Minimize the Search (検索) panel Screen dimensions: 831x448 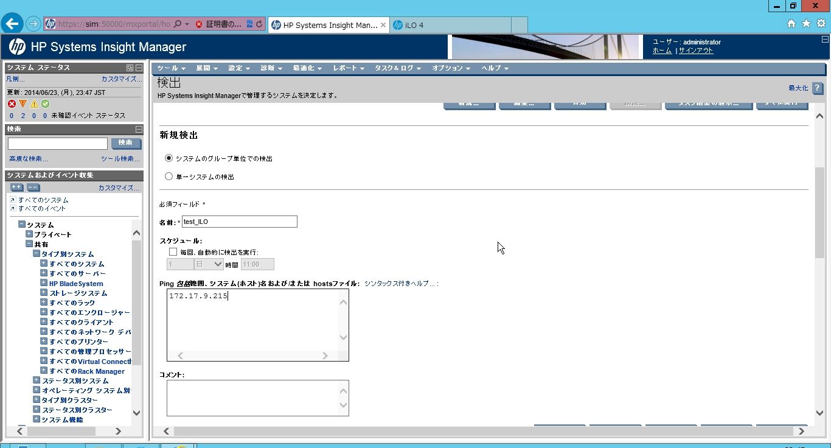click(x=139, y=129)
